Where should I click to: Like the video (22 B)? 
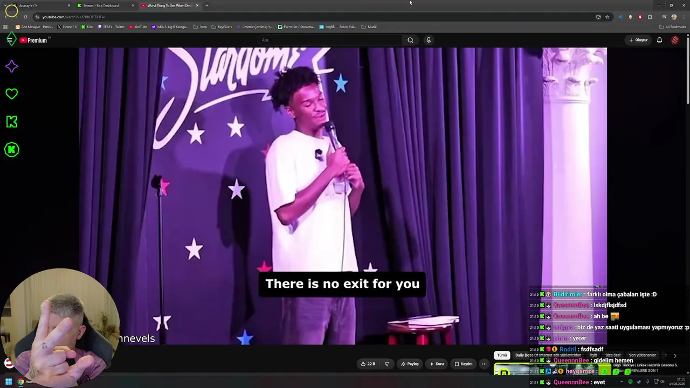click(x=368, y=364)
